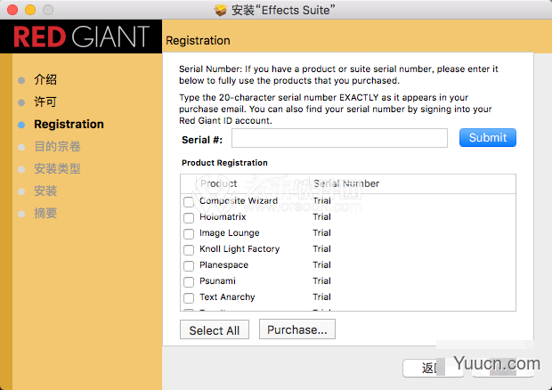Click the Select All button
Viewport: 552px width, 390px height.
click(215, 329)
